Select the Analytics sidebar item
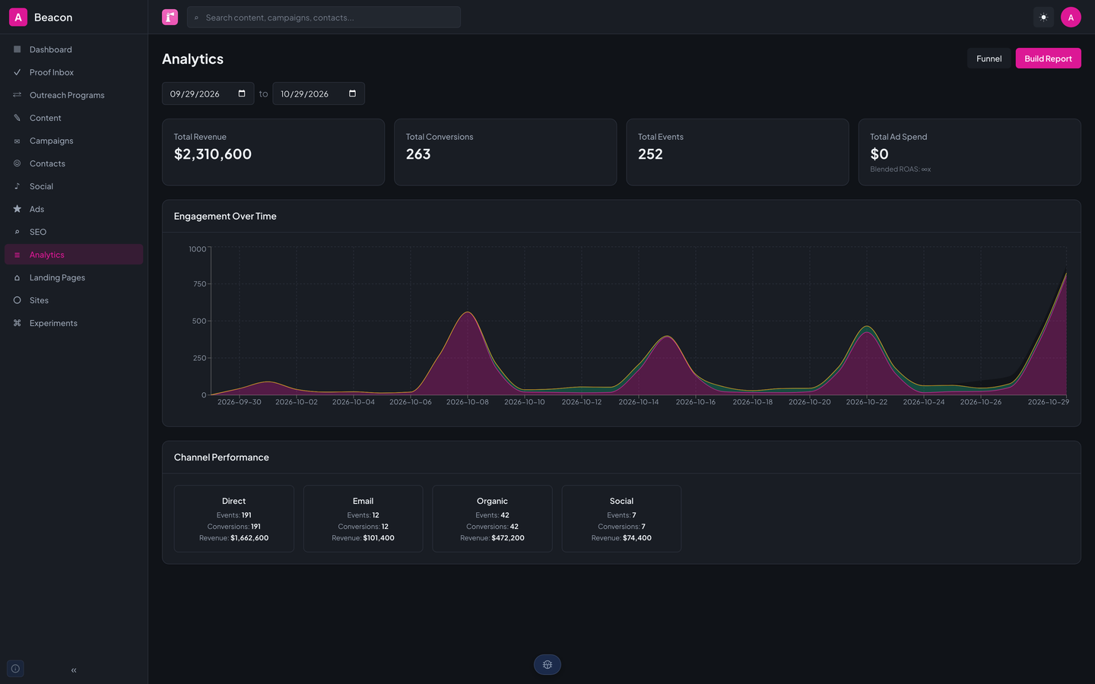Viewport: 1095px width, 684px height. pyautogui.click(x=74, y=255)
